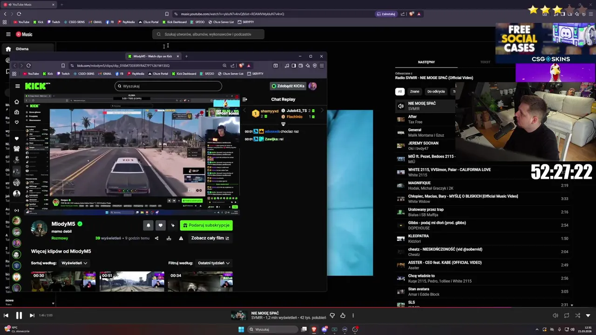Open MłodyM5 channel name
The height and width of the screenshot is (335, 596).
(63, 224)
